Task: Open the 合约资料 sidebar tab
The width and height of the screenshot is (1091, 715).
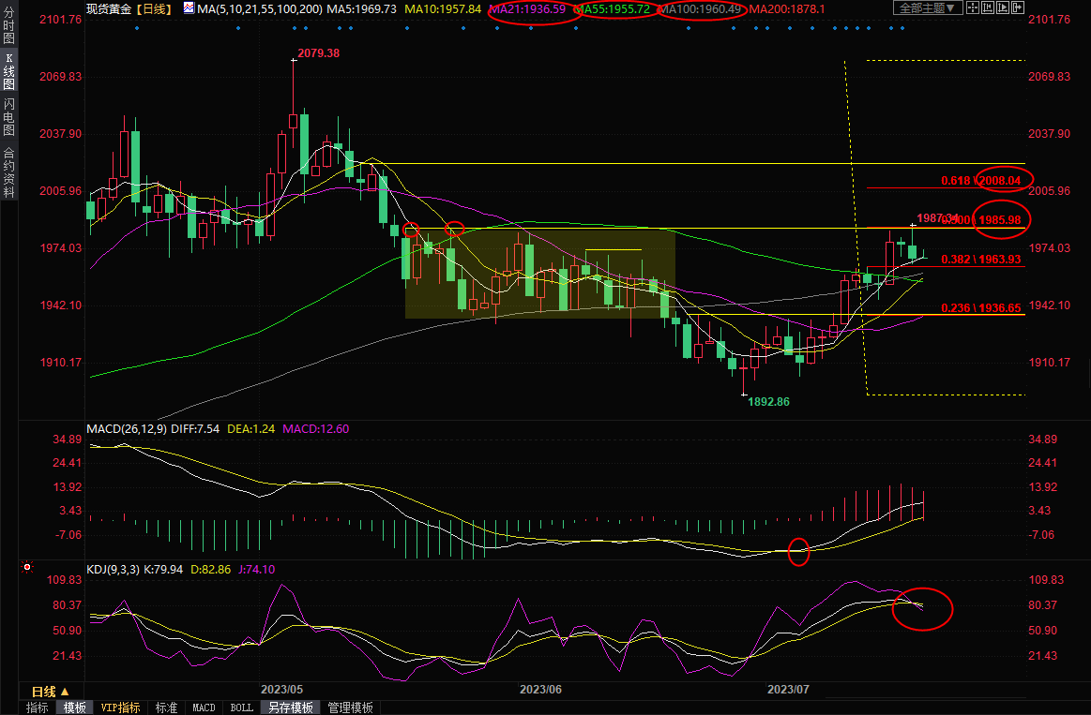Action: 9,172
